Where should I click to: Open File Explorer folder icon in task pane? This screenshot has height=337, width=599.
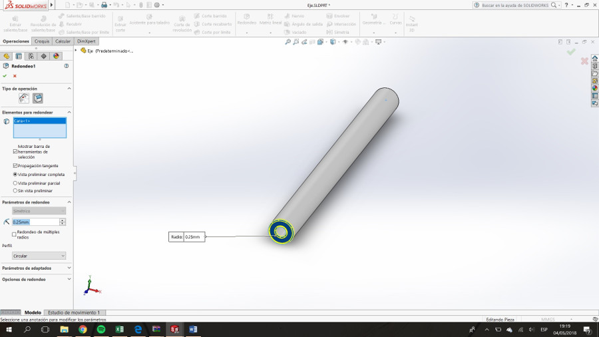coord(595,73)
